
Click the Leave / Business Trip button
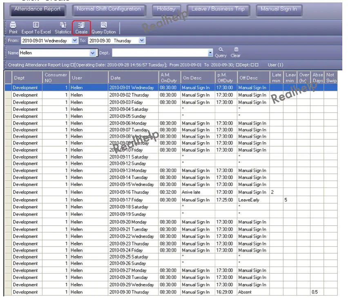pos(219,9)
